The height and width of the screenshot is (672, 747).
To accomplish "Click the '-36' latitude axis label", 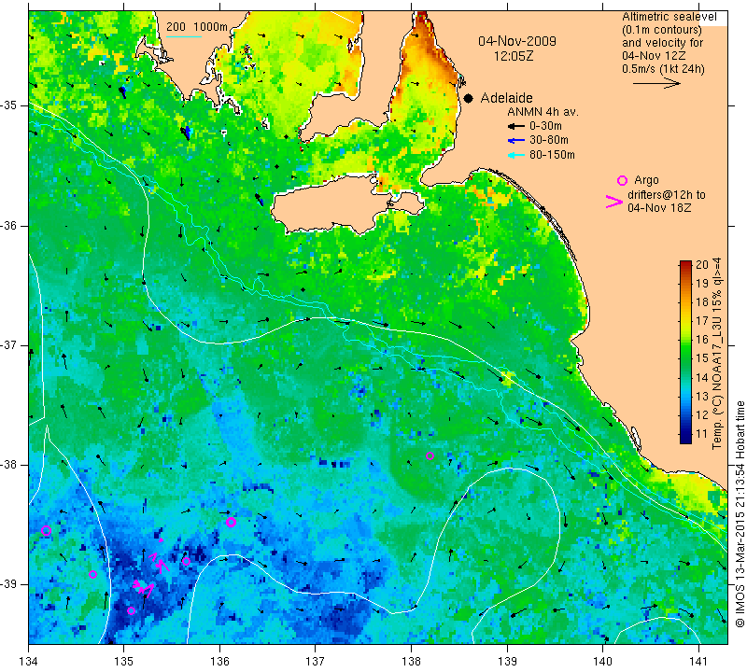I will (x=8, y=226).
